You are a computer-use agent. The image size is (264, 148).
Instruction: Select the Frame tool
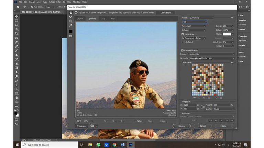pos(16,38)
